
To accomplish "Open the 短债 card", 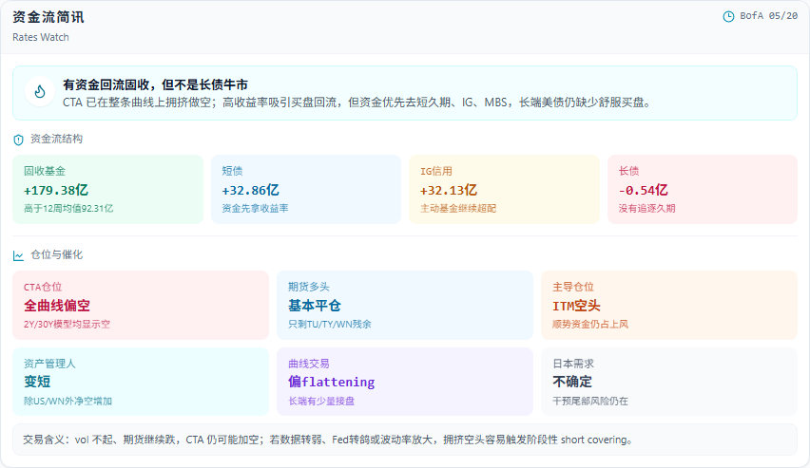I will (x=306, y=189).
